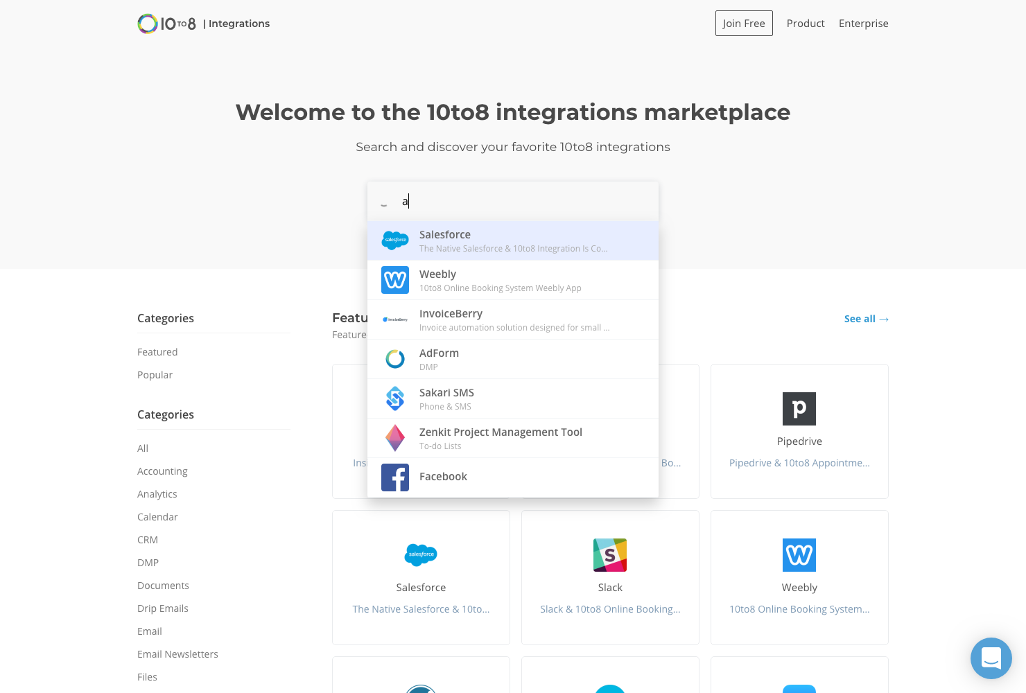Select the Analytics category
Viewport: 1026px width, 693px height.
[x=157, y=494]
